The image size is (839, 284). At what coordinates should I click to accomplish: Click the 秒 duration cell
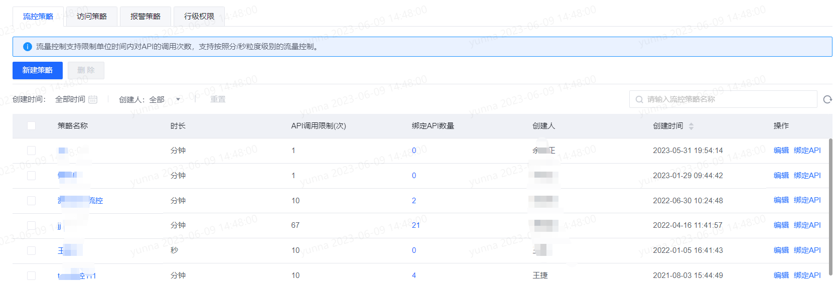174,250
